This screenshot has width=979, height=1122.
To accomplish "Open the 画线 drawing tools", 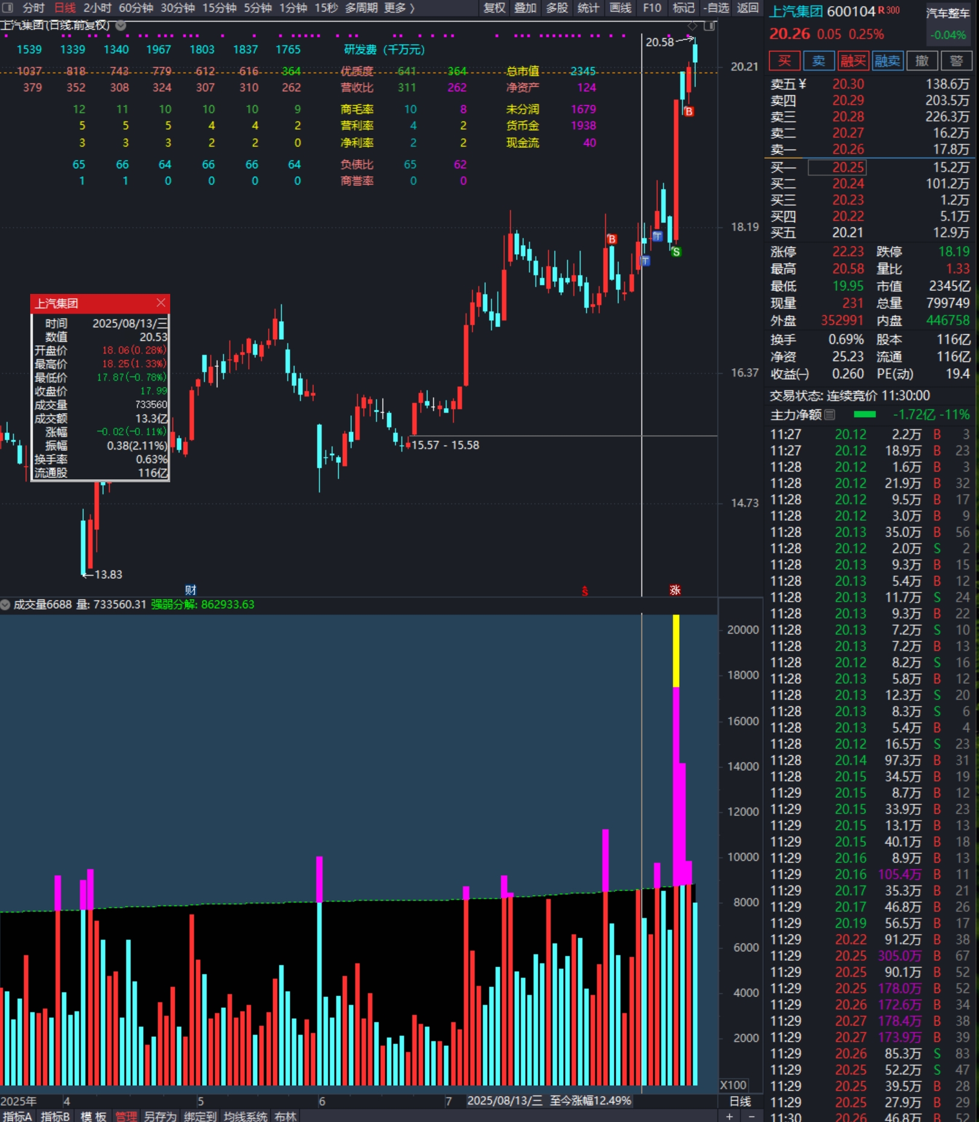I will [620, 8].
